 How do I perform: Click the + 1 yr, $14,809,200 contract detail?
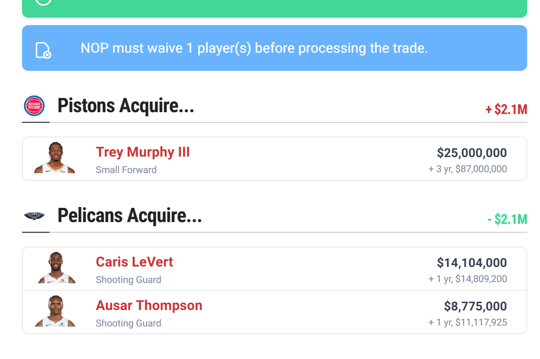tap(467, 279)
